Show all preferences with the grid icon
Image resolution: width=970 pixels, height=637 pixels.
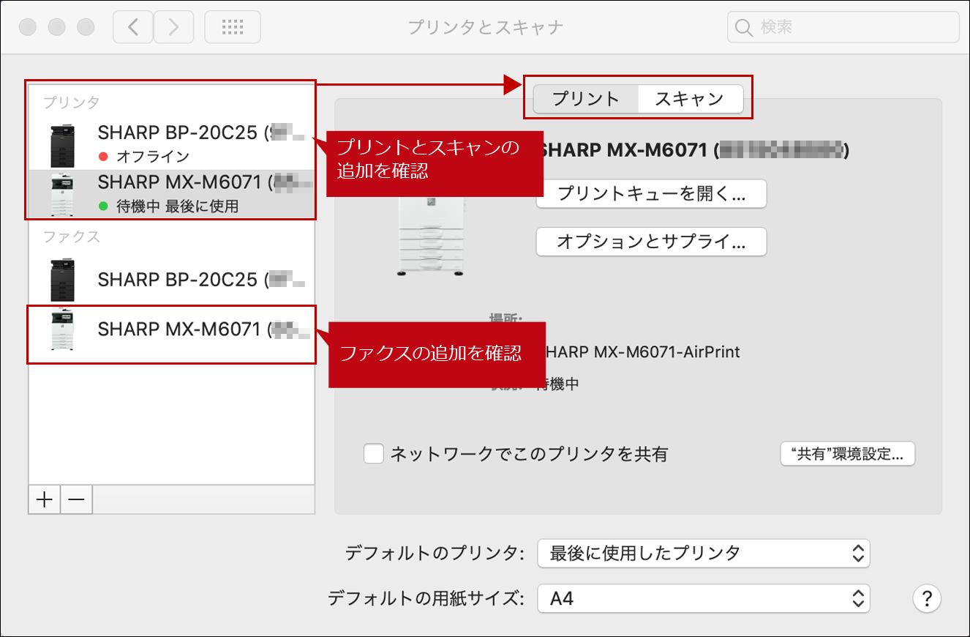233,28
